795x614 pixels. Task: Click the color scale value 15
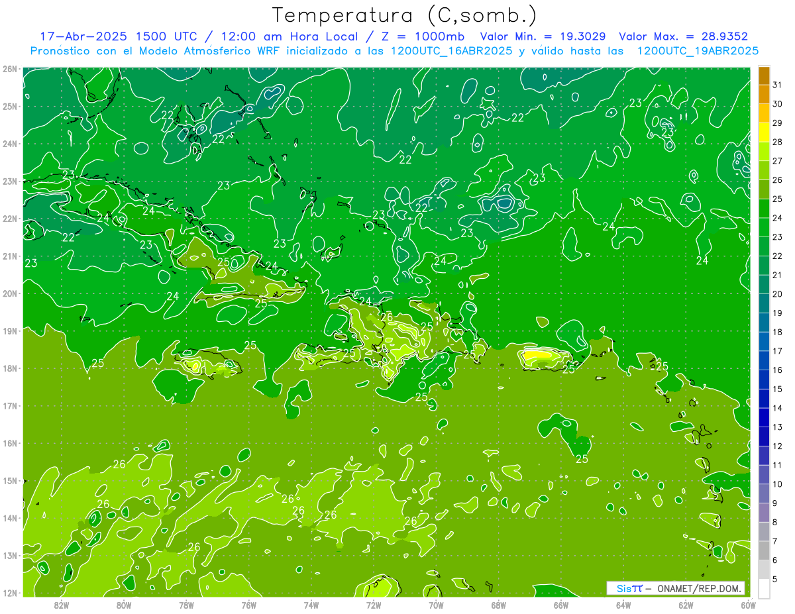[x=778, y=389]
